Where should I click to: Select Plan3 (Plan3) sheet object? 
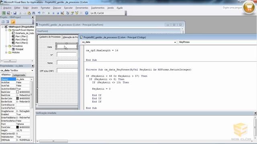click(22, 43)
